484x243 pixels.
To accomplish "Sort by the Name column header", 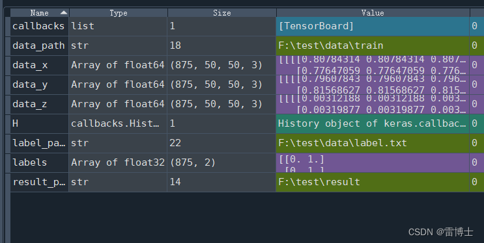I will coord(40,13).
